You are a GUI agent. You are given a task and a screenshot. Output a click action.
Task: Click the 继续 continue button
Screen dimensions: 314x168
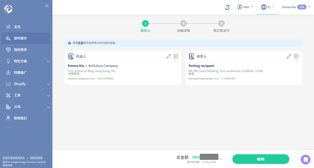pos(261,159)
